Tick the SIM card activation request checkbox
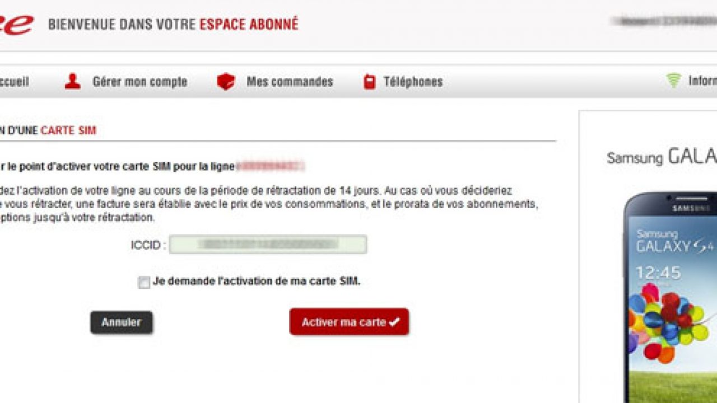 click(x=144, y=282)
